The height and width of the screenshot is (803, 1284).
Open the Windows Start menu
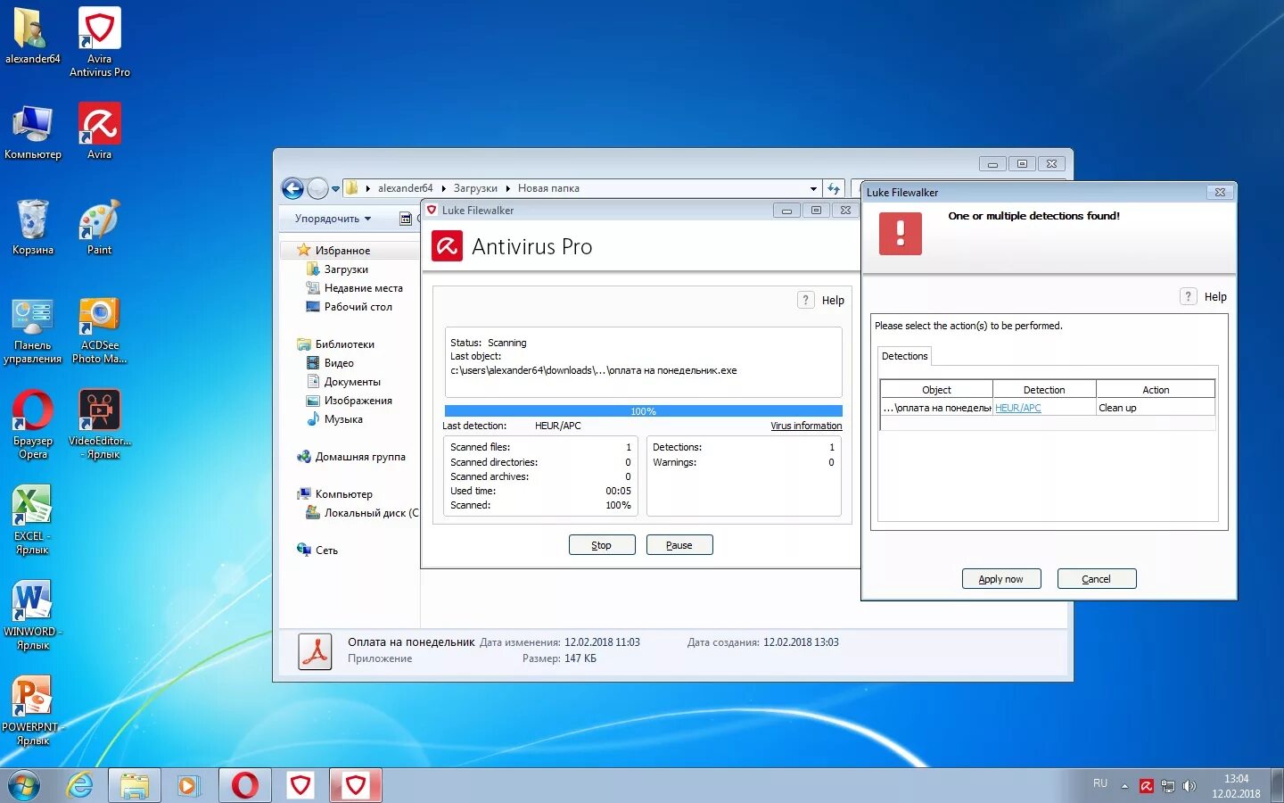click(x=24, y=786)
